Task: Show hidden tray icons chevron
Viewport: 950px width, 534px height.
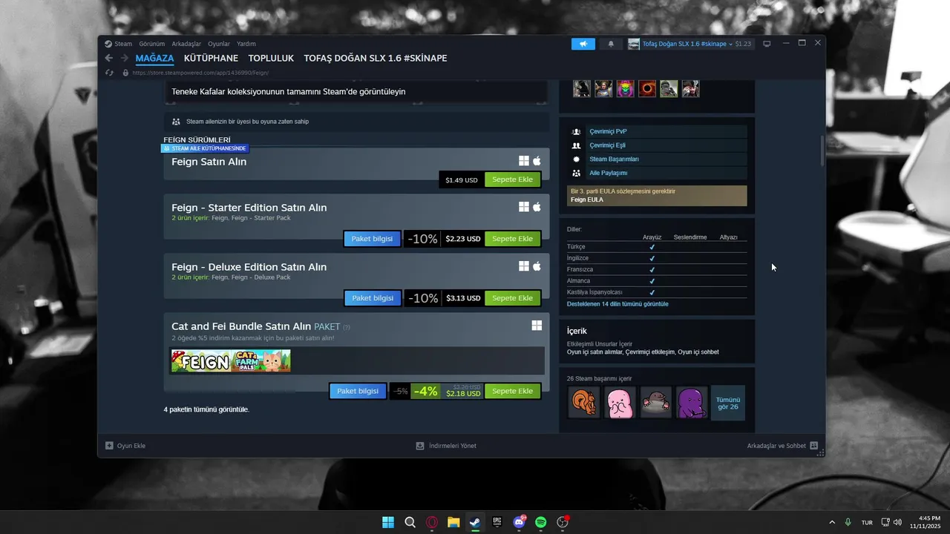Action: [831, 522]
